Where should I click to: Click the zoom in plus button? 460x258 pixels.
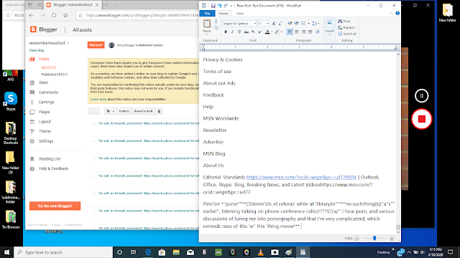click(392, 239)
